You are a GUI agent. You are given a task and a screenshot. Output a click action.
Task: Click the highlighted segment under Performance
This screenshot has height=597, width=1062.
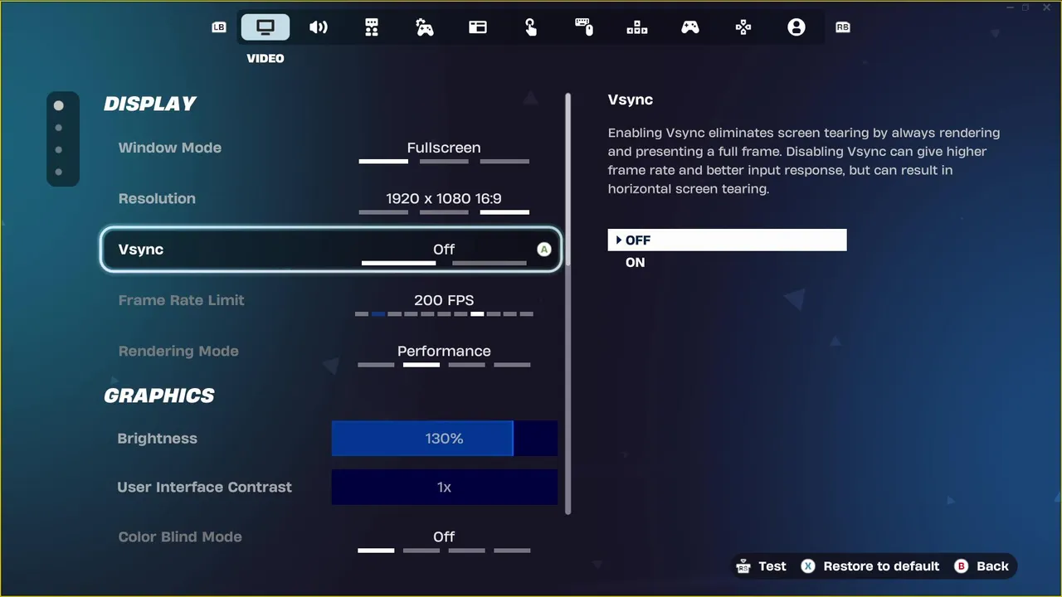click(421, 364)
